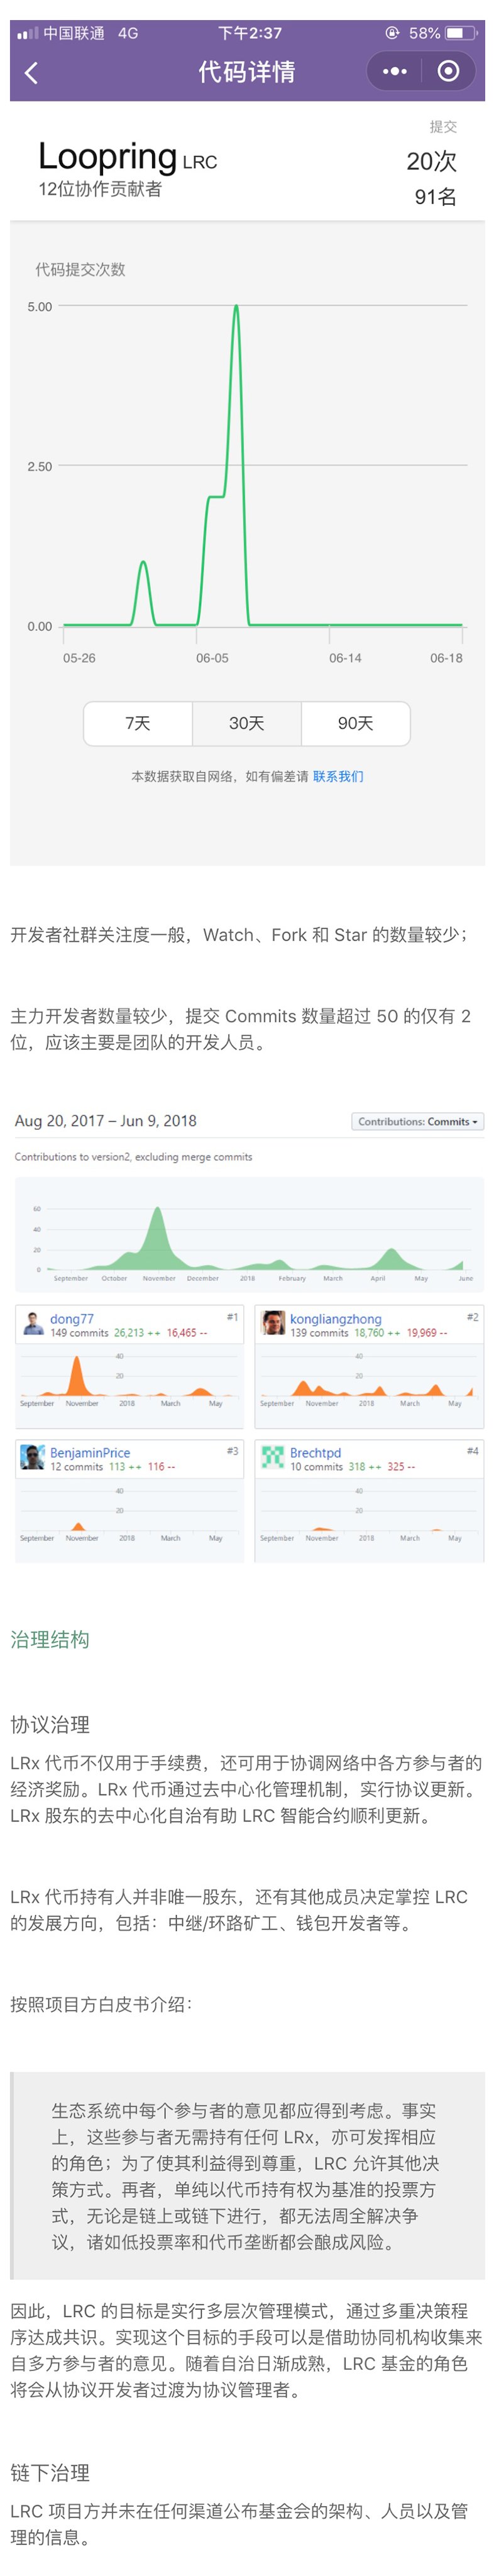This screenshot has width=494, height=2576.
Task: Click the 20次 commit count
Action: coord(431,161)
